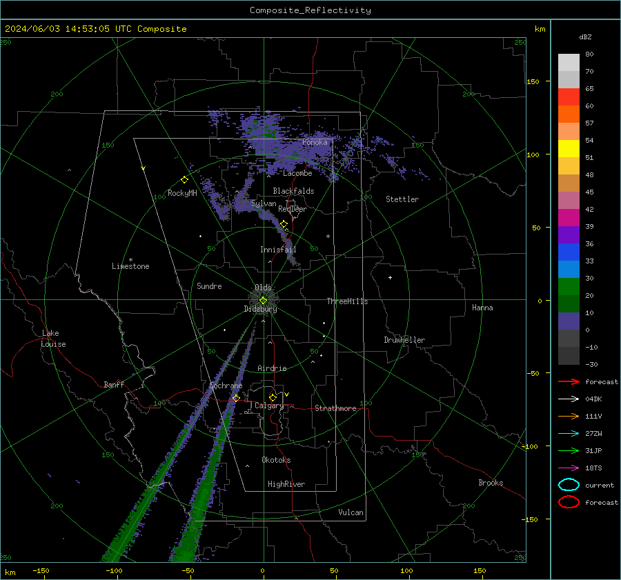Image resolution: width=621 pixels, height=580 pixels.
Task: Click the Cochrane label
Action: pyautogui.click(x=226, y=386)
